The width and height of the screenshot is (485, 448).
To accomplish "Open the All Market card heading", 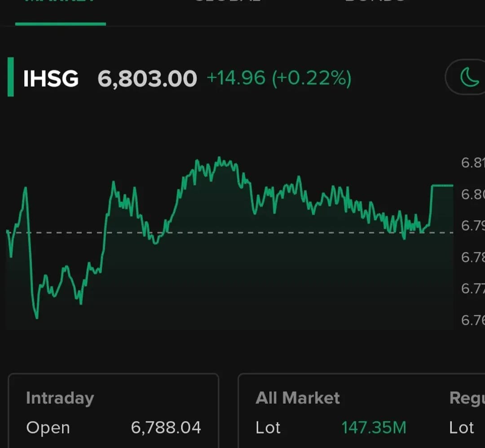I will tap(297, 398).
